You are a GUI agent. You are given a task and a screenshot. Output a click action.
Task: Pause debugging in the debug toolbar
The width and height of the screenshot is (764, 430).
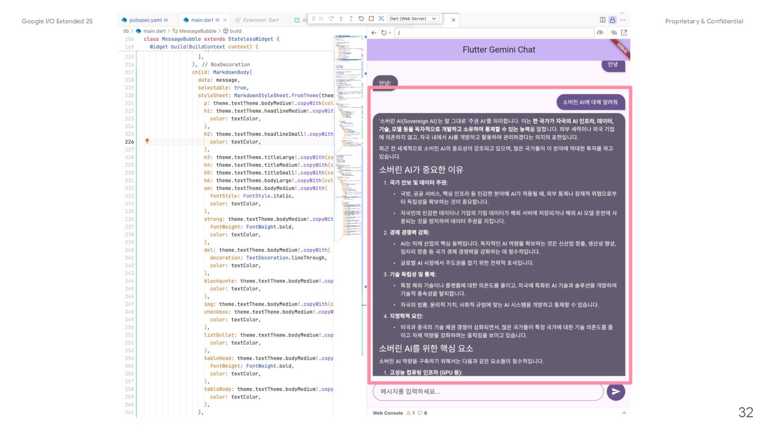pos(321,19)
